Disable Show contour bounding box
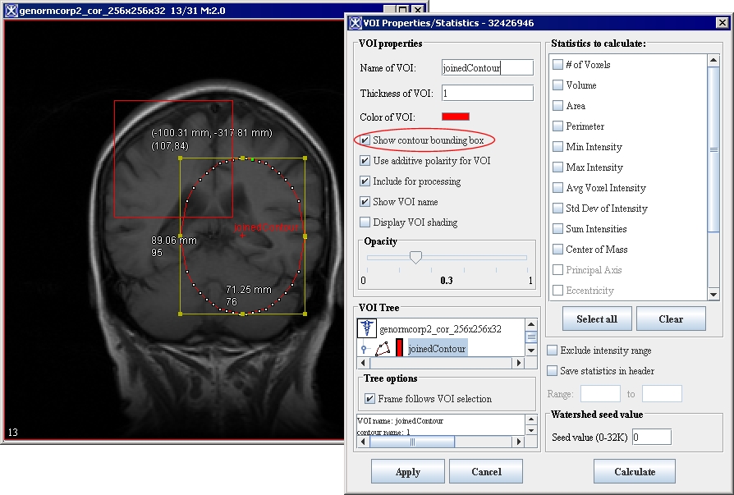The image size is (734, 495). click(365, 140)
